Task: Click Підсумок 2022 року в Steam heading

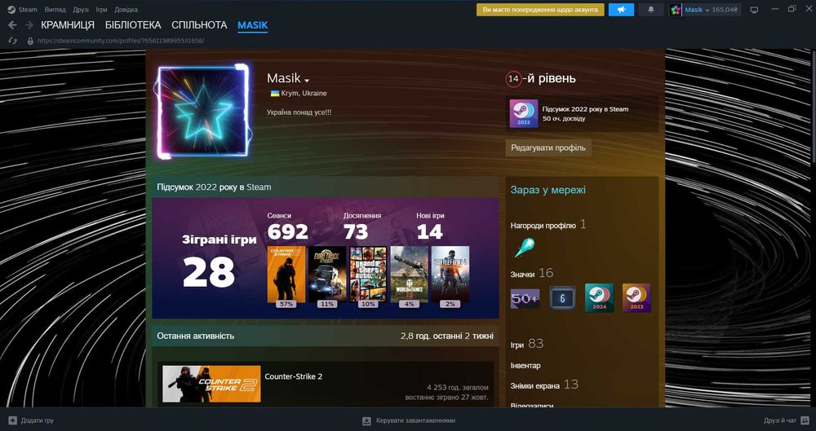Action: tap(214, 187)
